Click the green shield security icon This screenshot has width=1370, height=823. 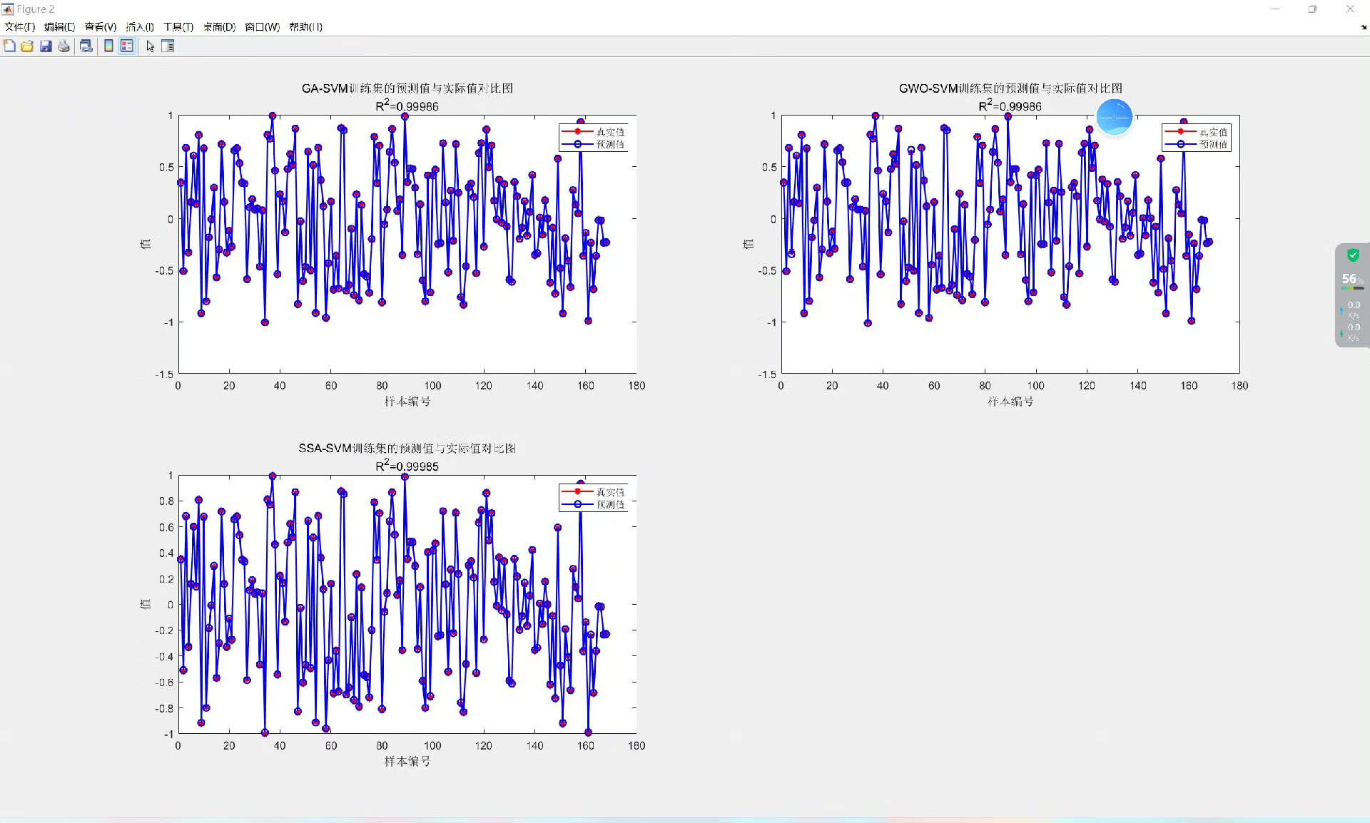click(x=1352, y=255)
